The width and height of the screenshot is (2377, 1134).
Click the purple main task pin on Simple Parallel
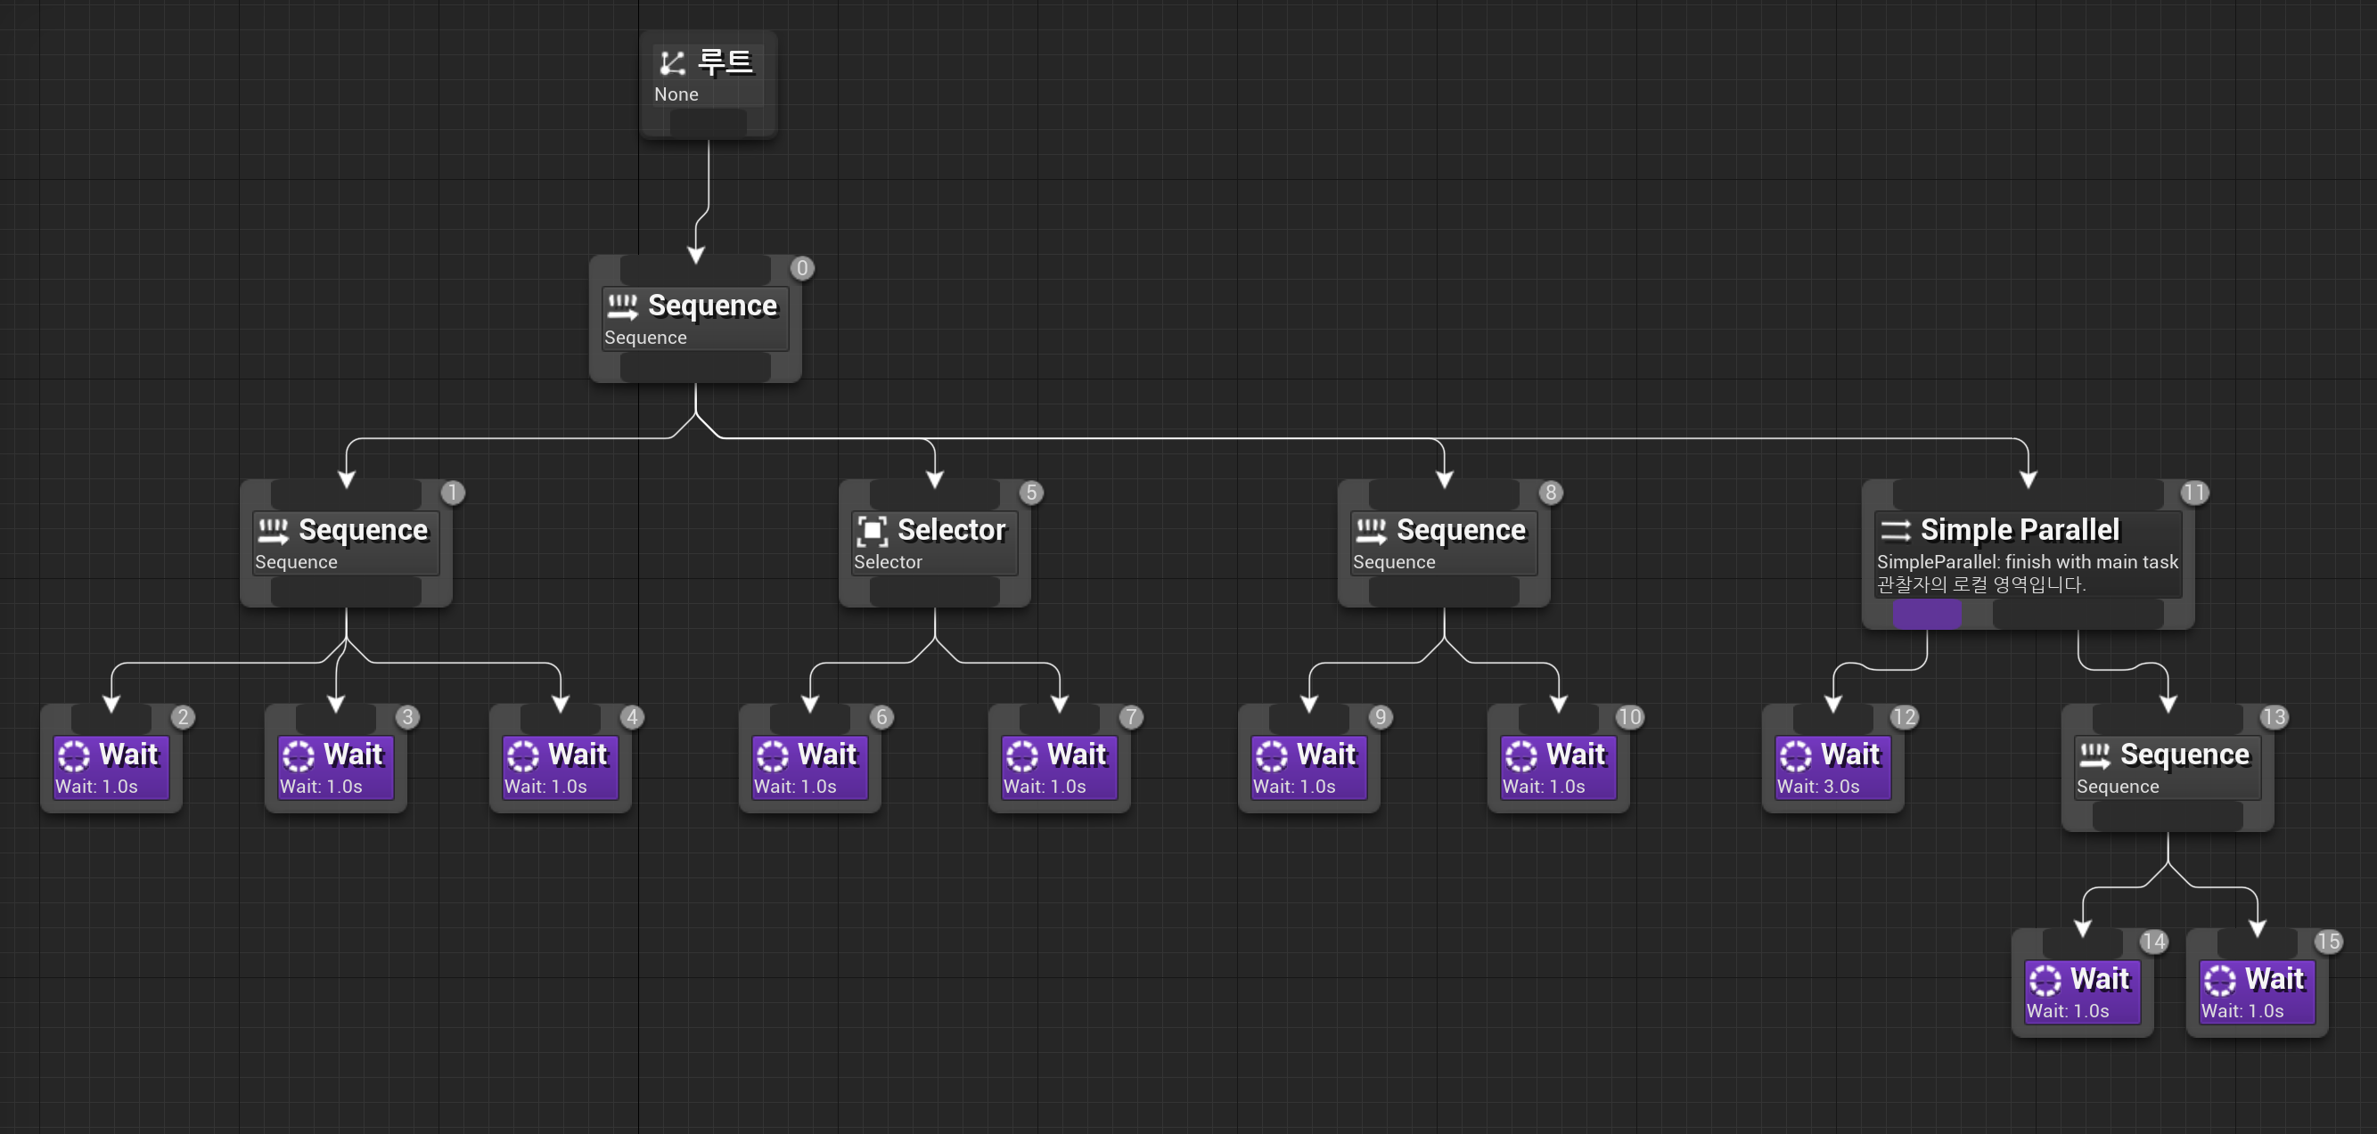click(1927, 614)
